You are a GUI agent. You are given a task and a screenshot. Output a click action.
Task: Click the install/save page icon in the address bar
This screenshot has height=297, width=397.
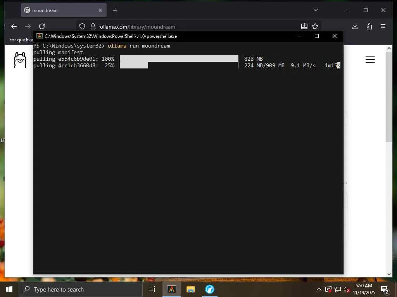(304, 26)
